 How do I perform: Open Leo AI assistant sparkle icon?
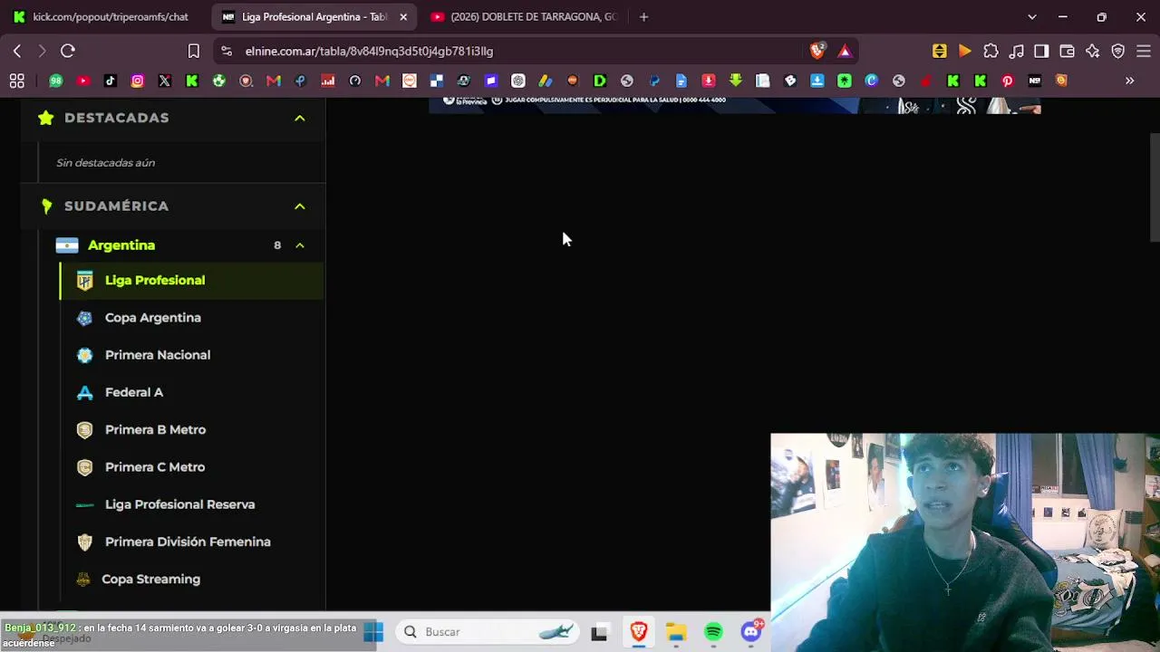[1092, 52]
